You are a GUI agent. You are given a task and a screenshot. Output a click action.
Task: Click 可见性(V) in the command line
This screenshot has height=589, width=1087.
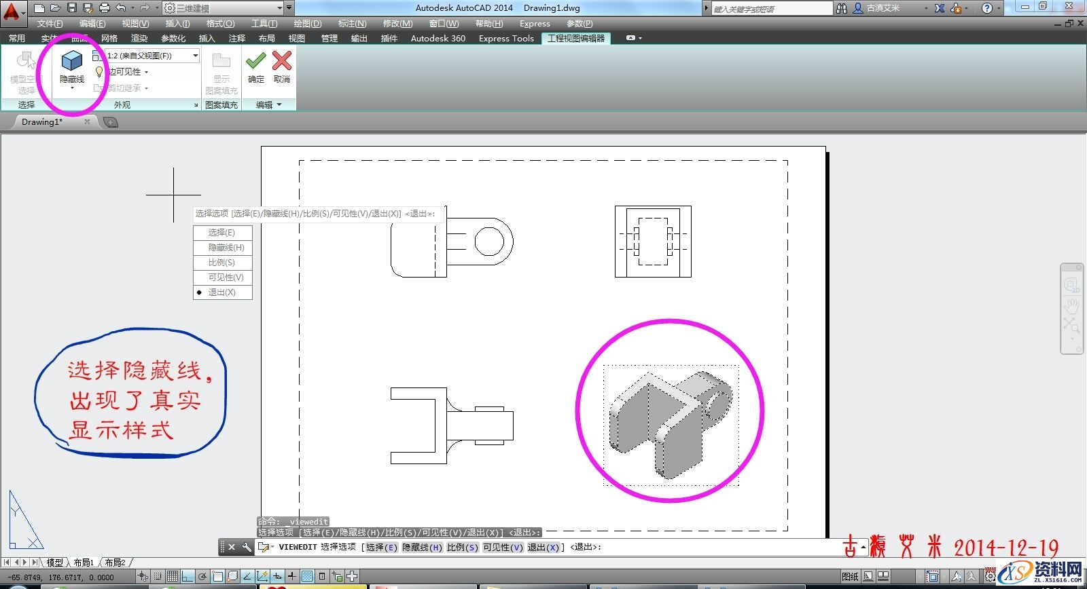[503, 547]
